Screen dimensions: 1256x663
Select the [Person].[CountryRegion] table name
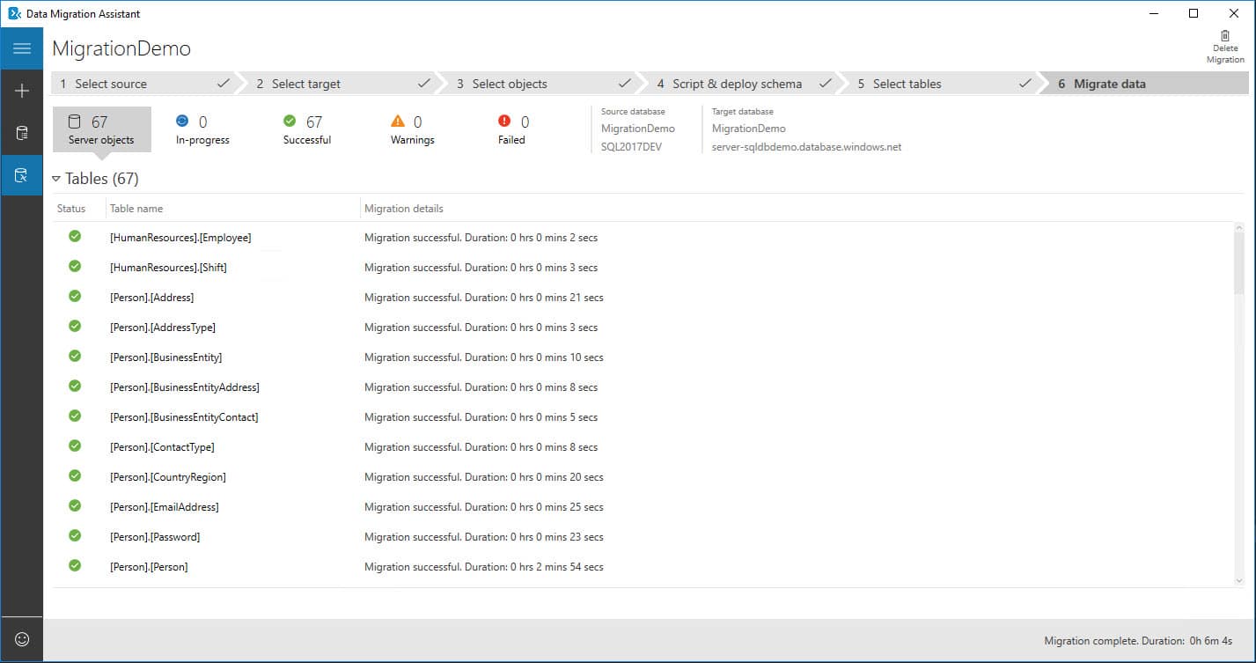point(168,477)
